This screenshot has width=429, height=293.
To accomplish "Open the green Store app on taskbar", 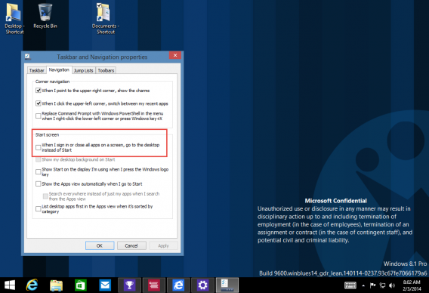I will [81, 285].
